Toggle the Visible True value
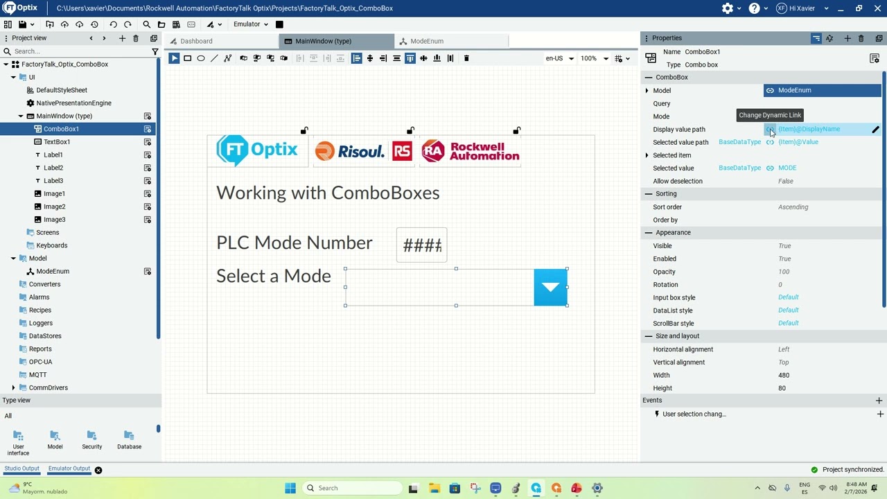 pos(784,246)
